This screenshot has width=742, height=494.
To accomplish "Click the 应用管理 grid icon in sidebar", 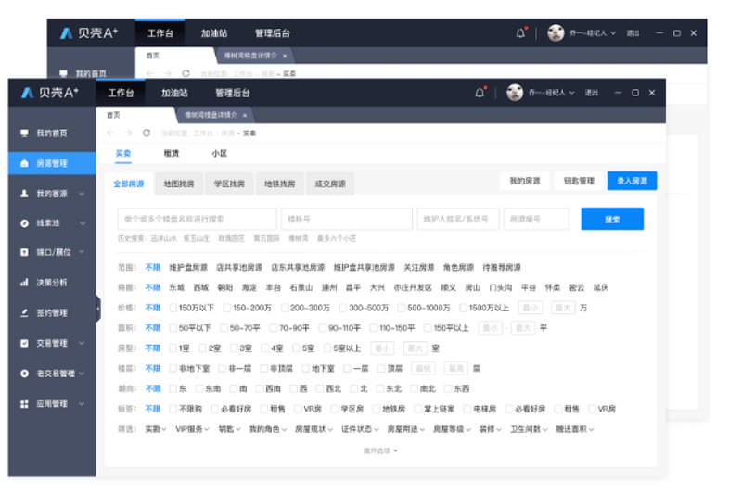I will pos(24,404).
